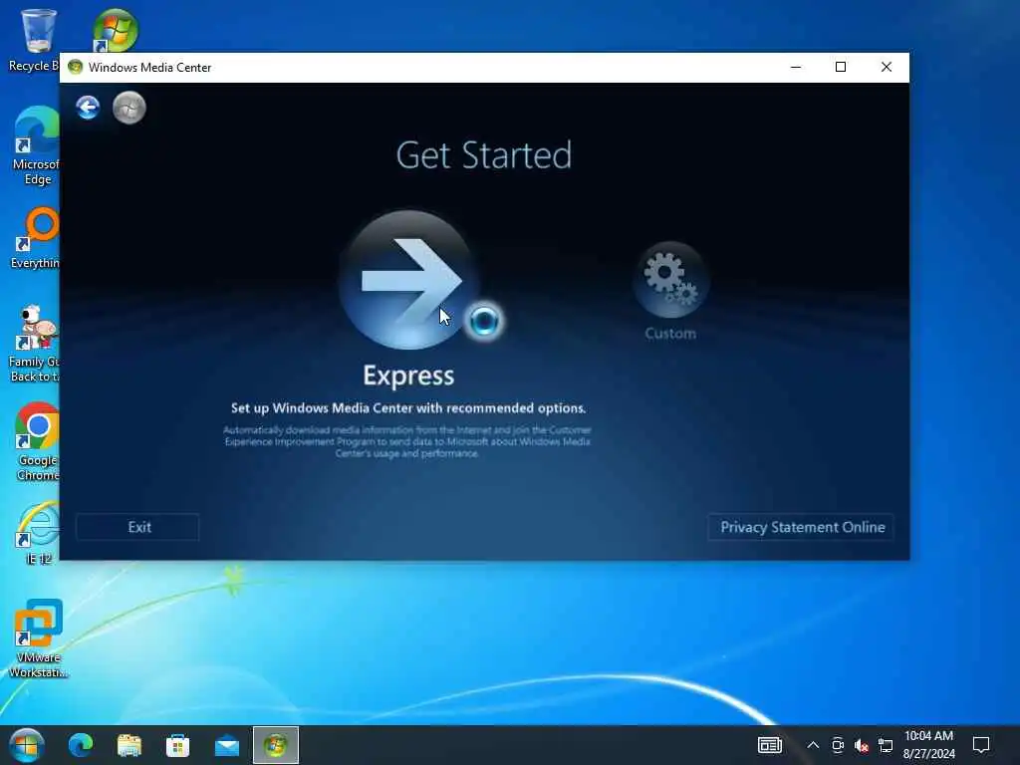This screenshot has height=765, width=1020.
Task: Show hidden tray icons chevron
Action: click(813, 745)
